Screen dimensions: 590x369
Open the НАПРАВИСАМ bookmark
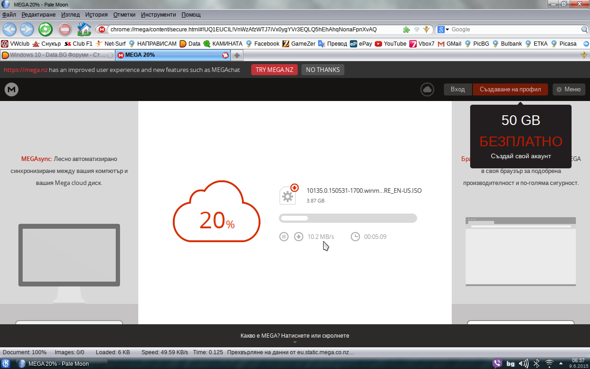click(x=153, y=44)
